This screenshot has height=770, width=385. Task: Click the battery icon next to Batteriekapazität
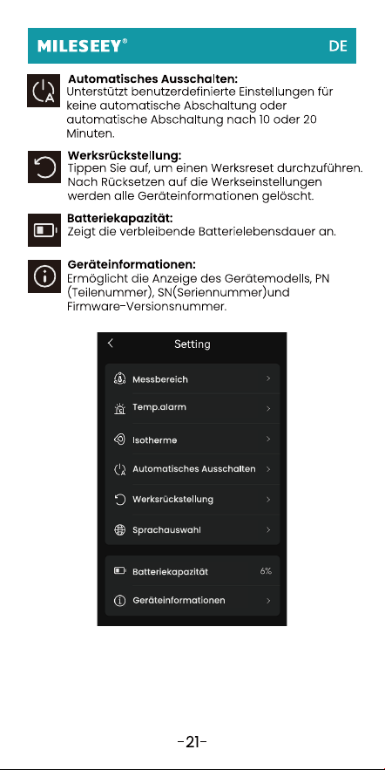pyautogui.click(x=119, y=570)
